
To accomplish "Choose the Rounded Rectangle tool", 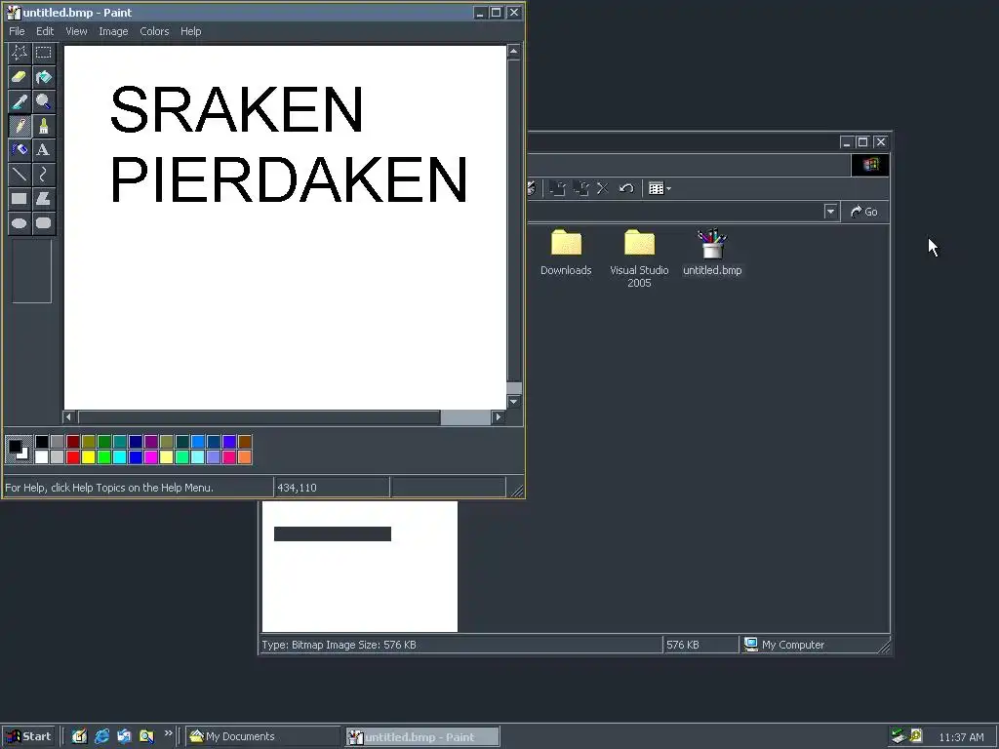I will pyautogui.click(x=43, y=222).
